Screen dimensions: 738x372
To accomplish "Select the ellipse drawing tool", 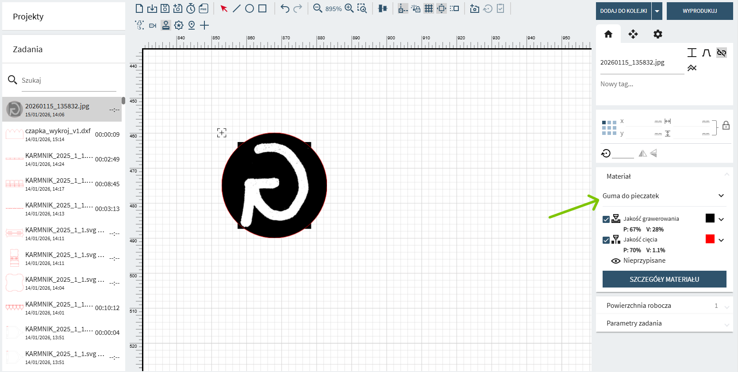I will click(250, 8).
